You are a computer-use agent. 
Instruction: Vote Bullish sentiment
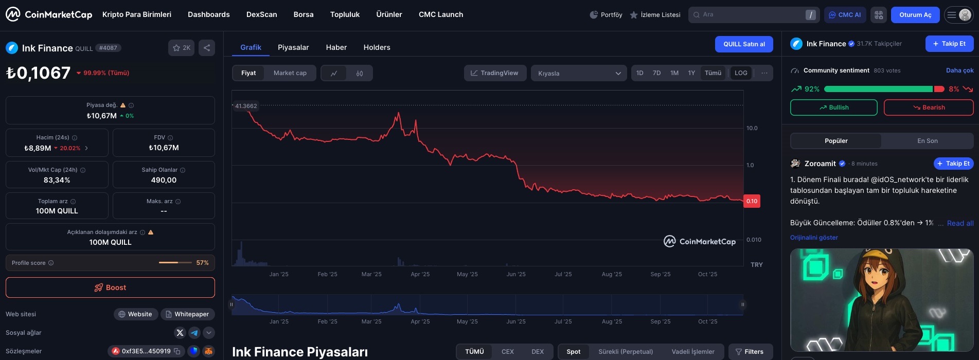pyautogui.click(x=834, y=107)
